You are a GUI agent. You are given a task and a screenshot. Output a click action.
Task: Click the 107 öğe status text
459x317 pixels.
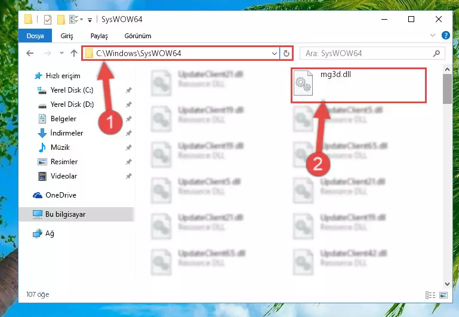tap(38, 294)
